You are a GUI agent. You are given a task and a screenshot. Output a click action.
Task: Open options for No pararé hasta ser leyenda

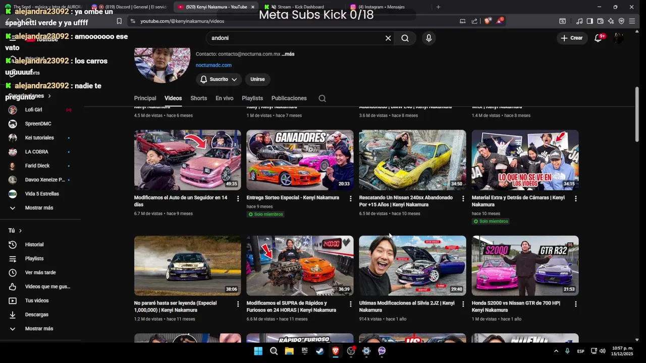(238, 304)
